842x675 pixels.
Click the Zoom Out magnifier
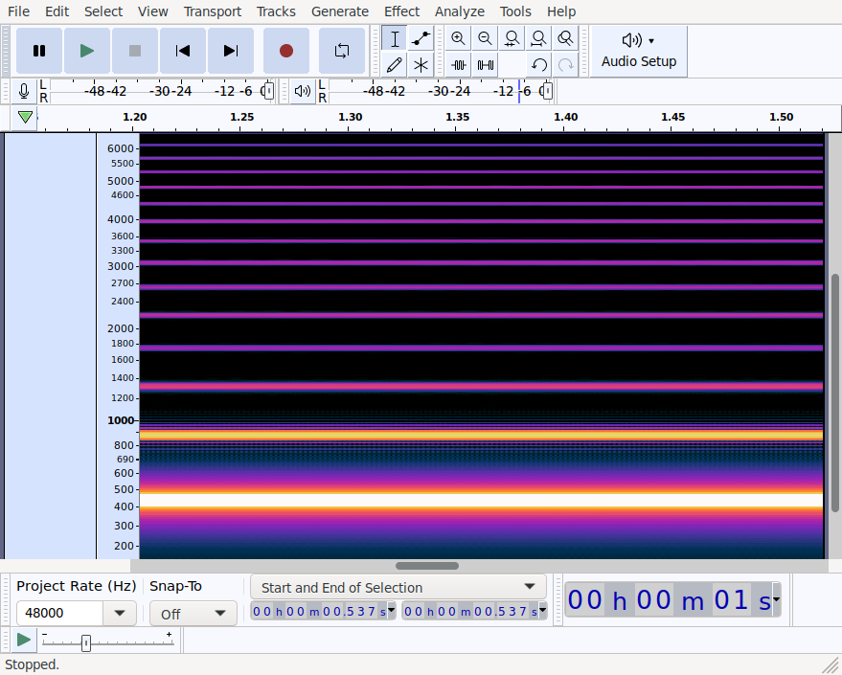485,38
